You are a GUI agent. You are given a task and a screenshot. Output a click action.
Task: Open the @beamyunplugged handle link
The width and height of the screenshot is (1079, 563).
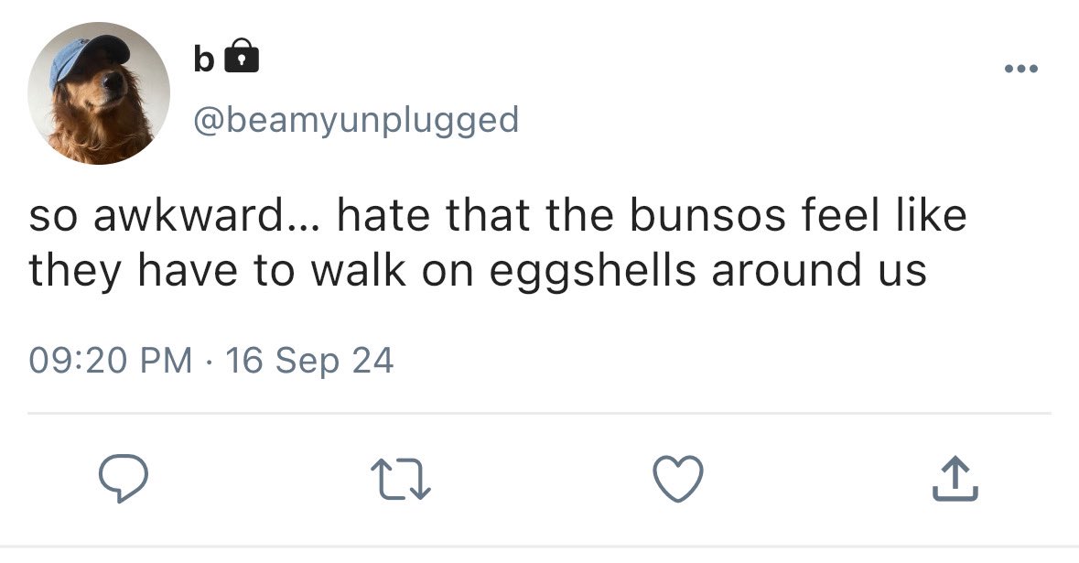pos(356,121)
